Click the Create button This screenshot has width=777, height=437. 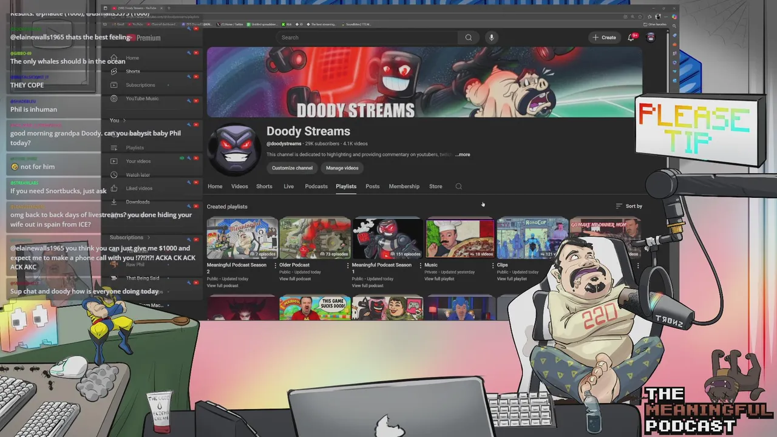click(x=604, y=38)
